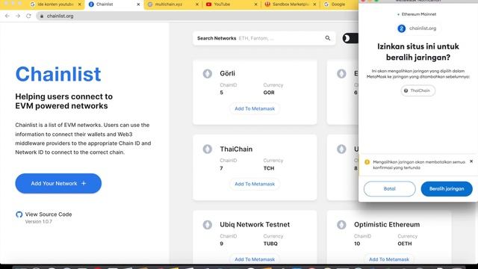478x269 pixels.
Task: Click the address bar URL chainlist.org
Action: coord(60,16)
